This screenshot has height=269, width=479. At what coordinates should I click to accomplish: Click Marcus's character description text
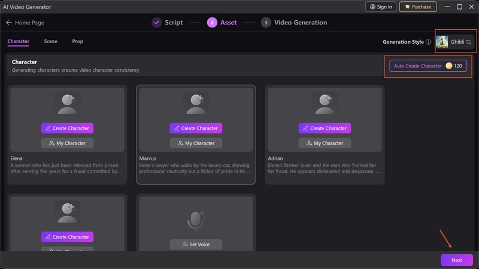(195, 169)
